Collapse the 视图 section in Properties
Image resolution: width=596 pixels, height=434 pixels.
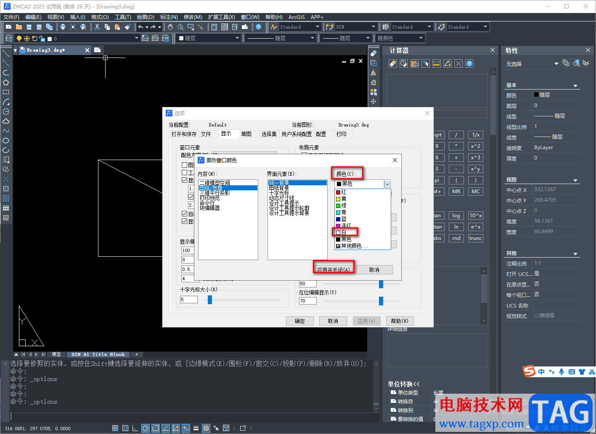575,180
